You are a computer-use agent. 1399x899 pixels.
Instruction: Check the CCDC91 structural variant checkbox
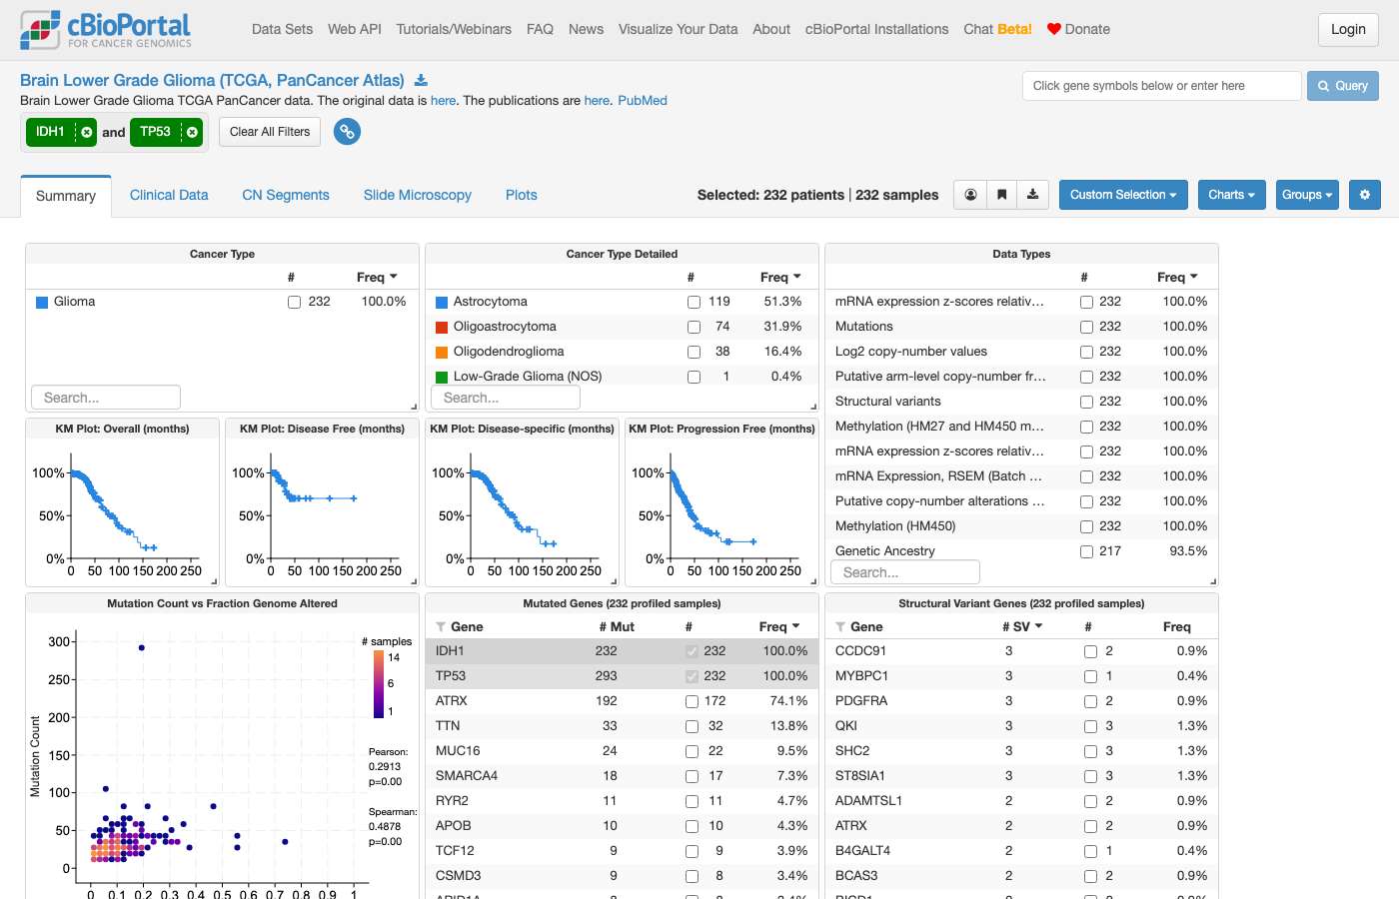1091,651
